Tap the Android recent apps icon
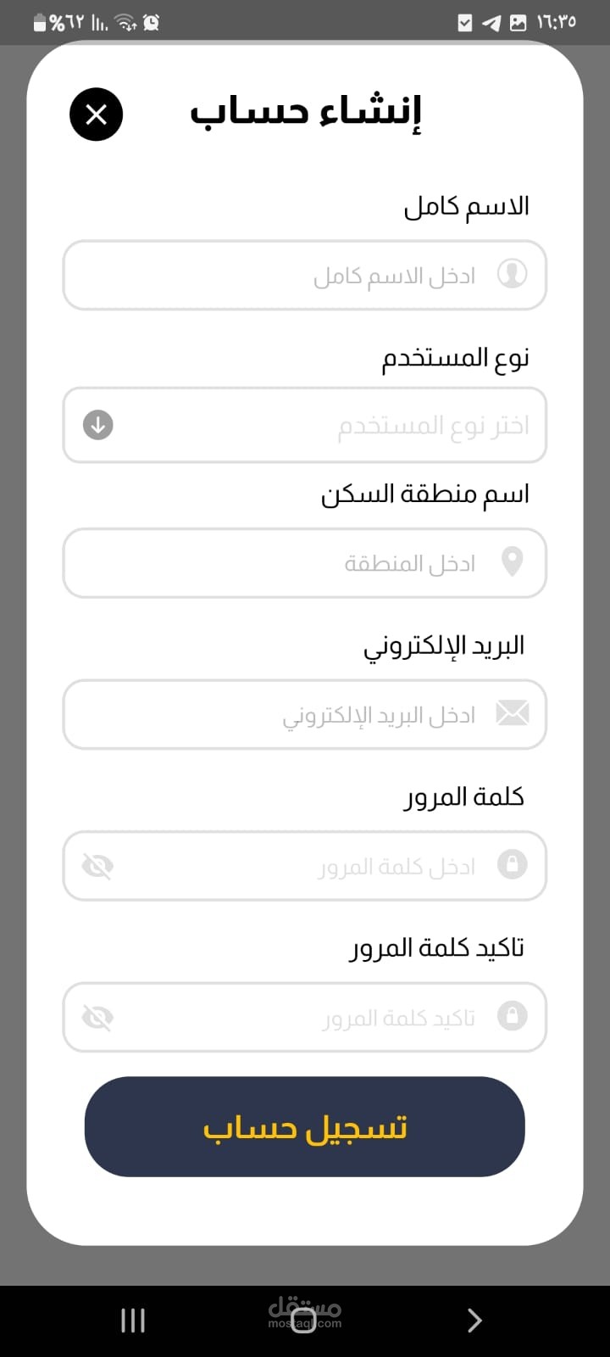The height and width of the screenshot is (1357, 610). pyautogui.click(x=133, y=1320)
